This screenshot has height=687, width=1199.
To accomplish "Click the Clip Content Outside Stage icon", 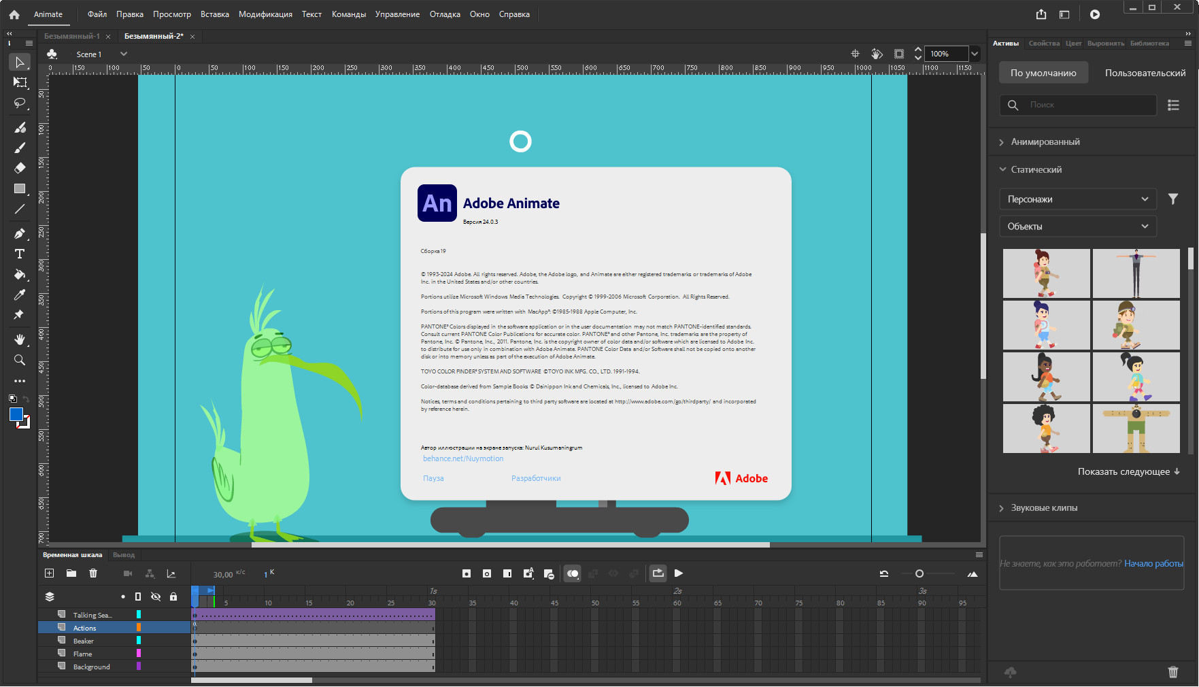I will [x=899, y=54].
